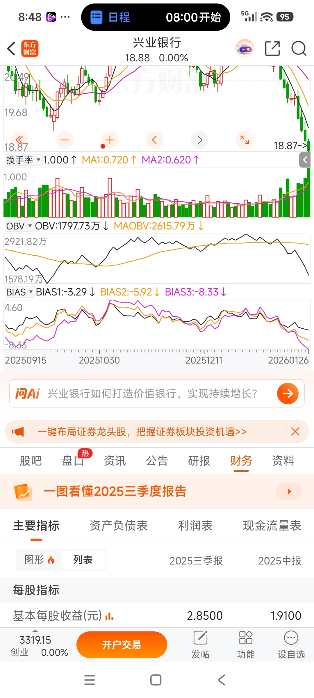
Task: Tap the 开户交易 button
Action: 122,645
